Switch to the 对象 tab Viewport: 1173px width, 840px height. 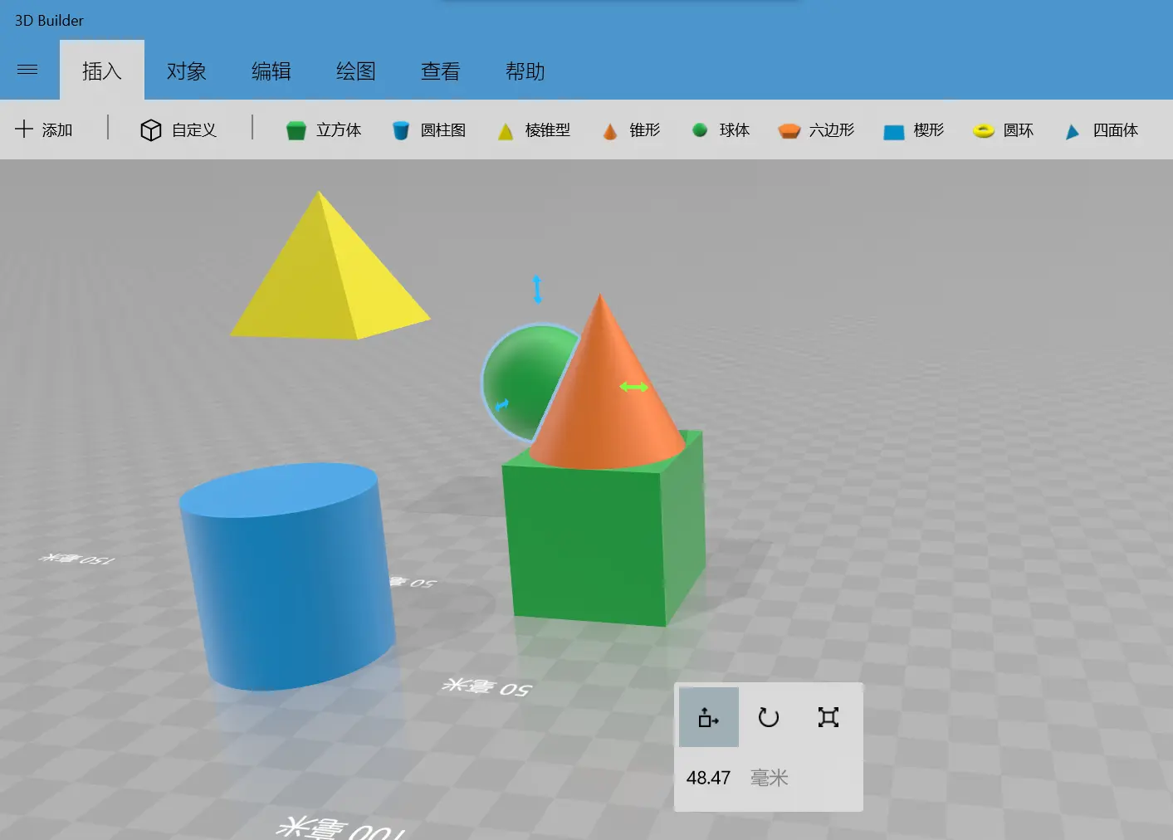(x=187, y=71)
